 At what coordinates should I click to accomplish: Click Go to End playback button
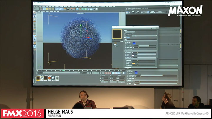tap(103, 73)
